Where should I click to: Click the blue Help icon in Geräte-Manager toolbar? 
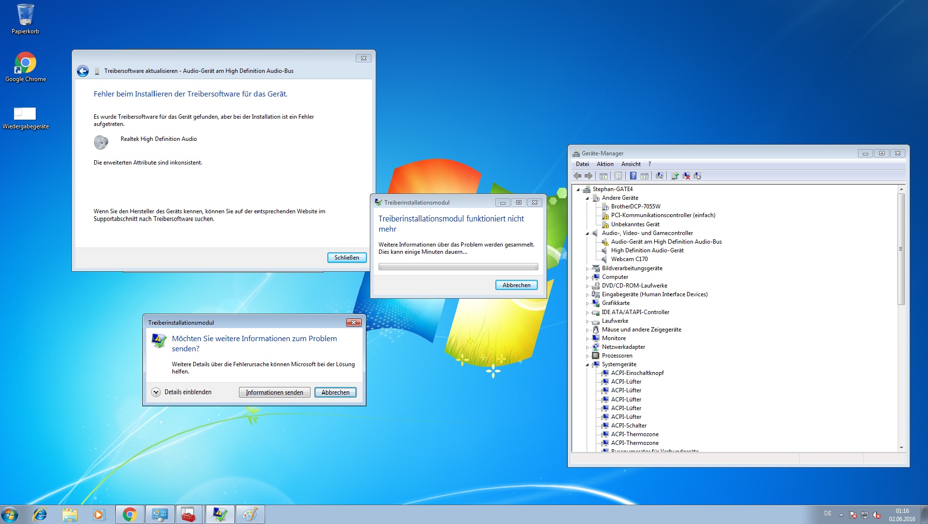point(633,176)
